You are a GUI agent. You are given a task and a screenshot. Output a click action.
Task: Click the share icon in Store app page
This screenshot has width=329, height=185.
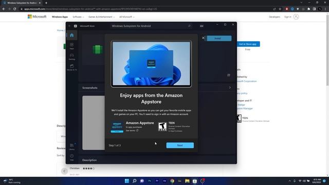point(229,76)
